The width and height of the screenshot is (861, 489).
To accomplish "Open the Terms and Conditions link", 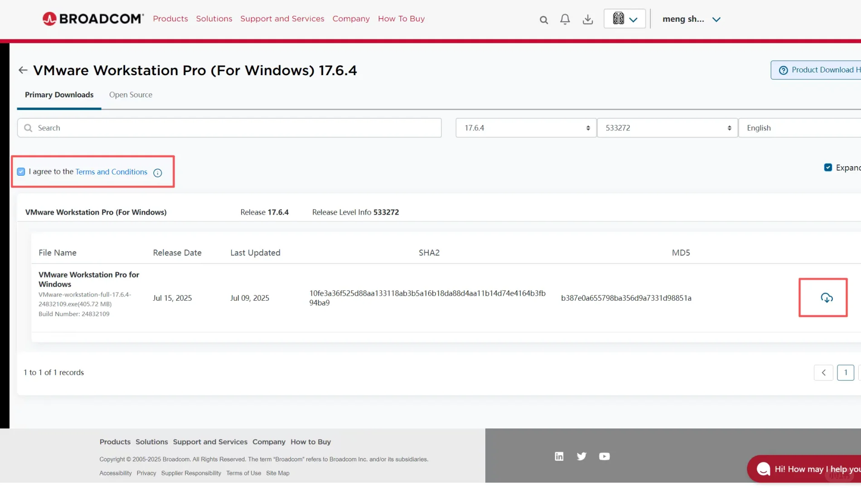I will (111, 172).
